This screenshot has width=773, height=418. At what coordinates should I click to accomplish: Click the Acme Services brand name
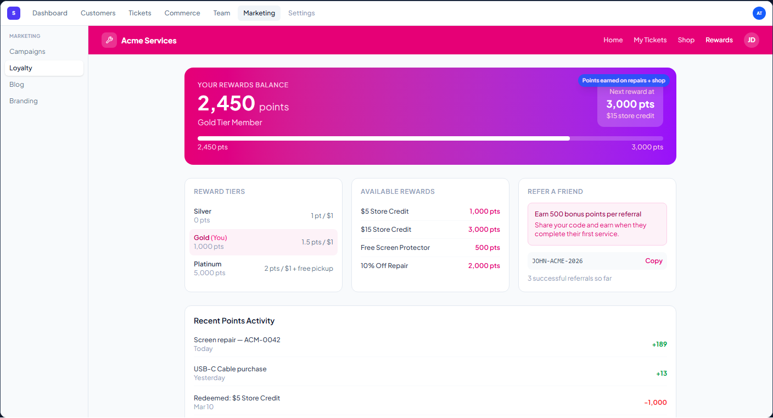click(x=149, y=41)
